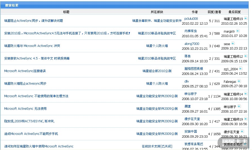The width and height of the screenshot is (252, 150).
Task: View author profile 峡谷游子 in author column
Action: coord(191,94)
